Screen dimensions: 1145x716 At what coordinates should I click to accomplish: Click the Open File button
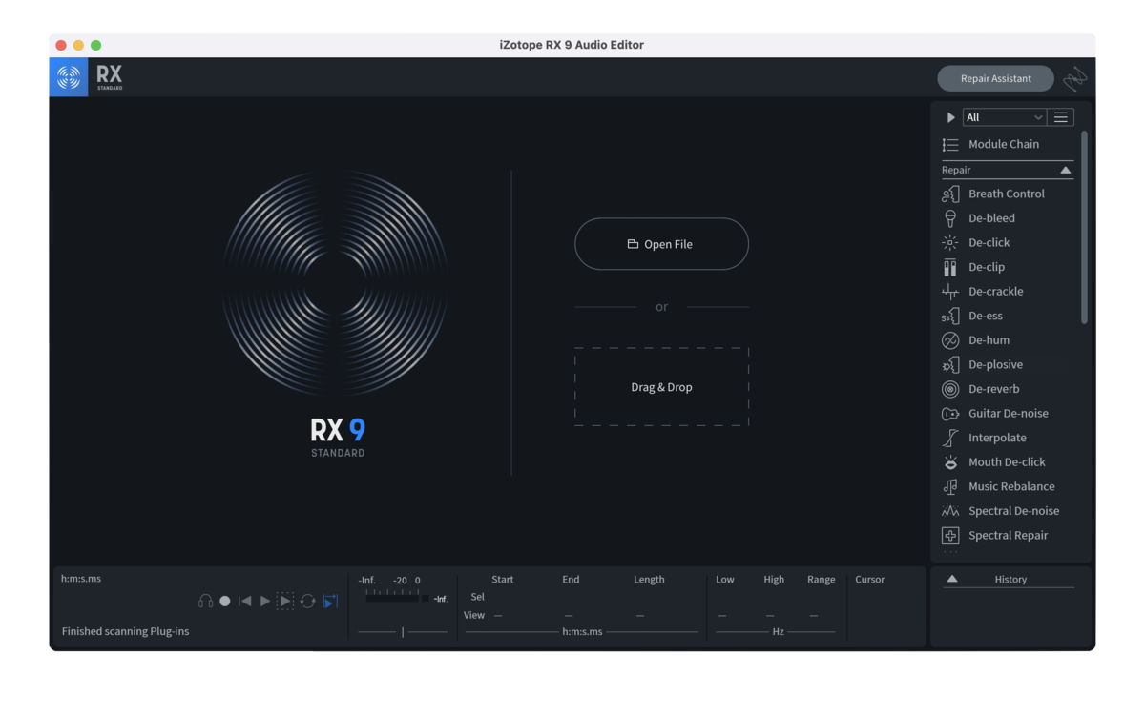pos(661,244)
